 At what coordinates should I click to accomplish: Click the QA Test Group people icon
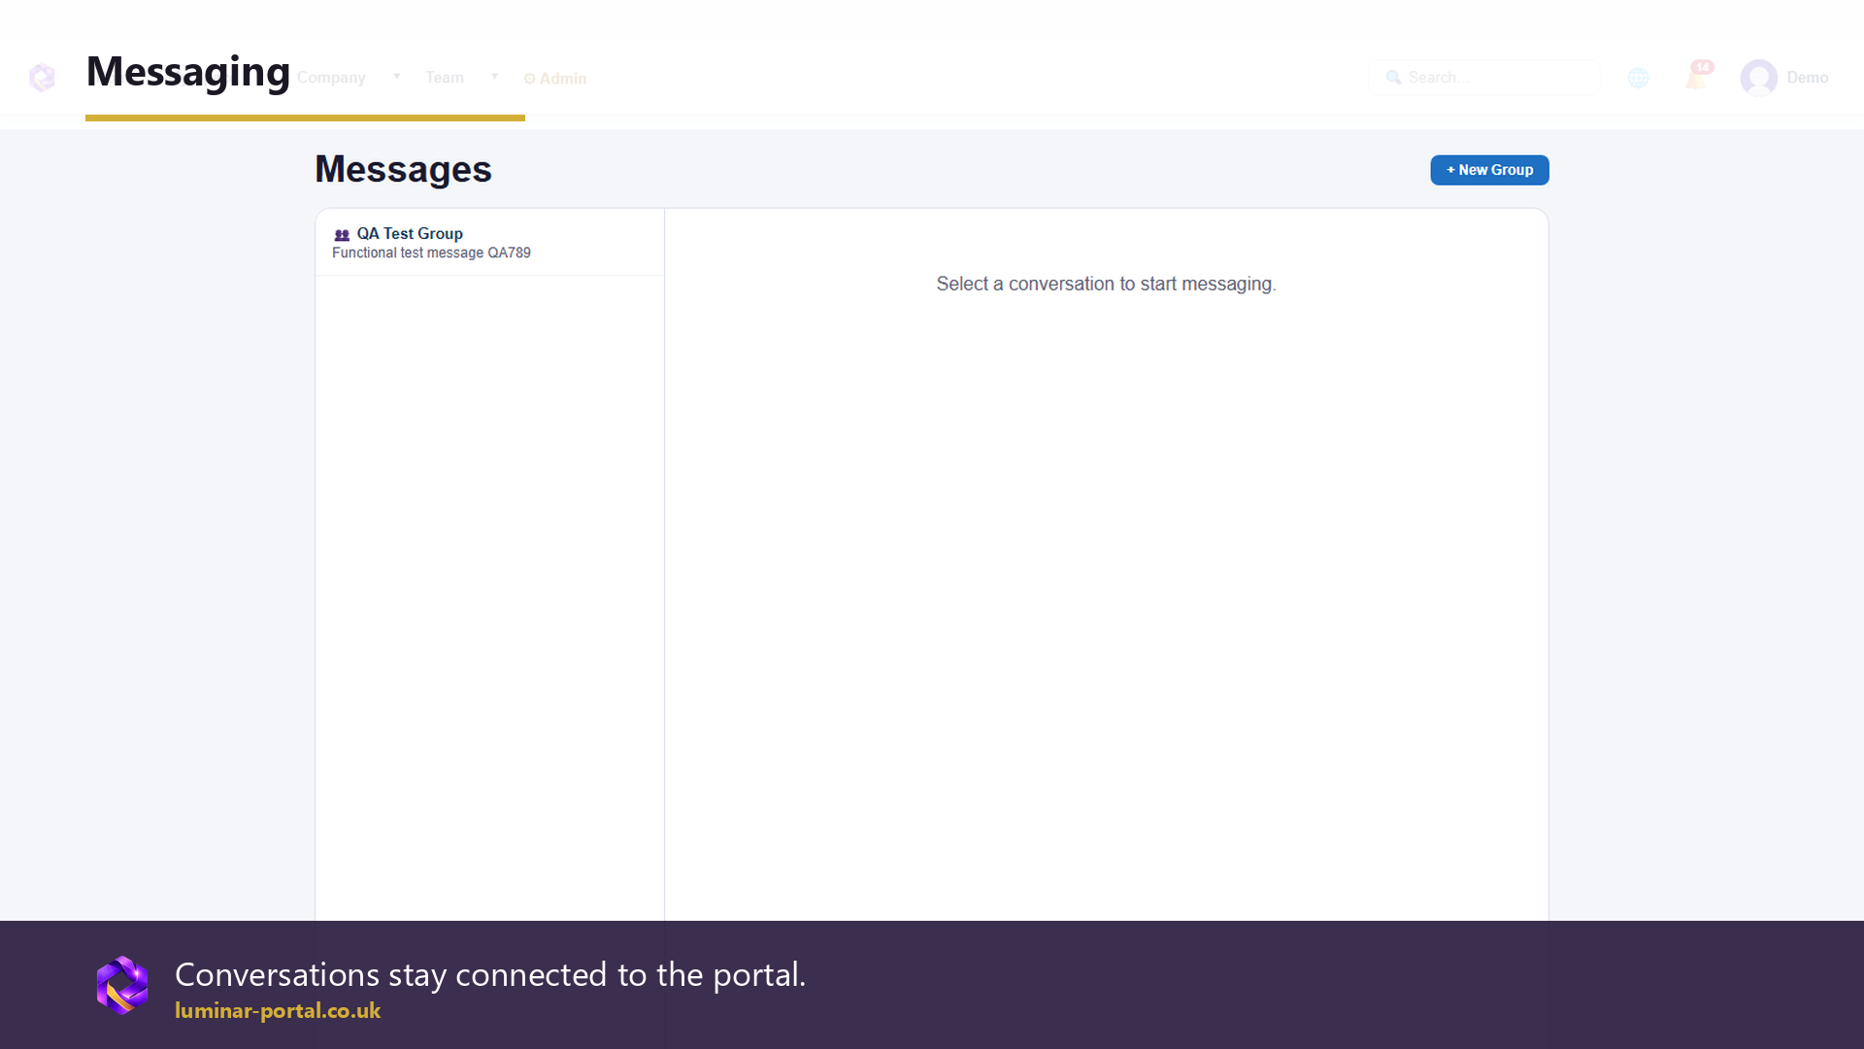[342, 235]
